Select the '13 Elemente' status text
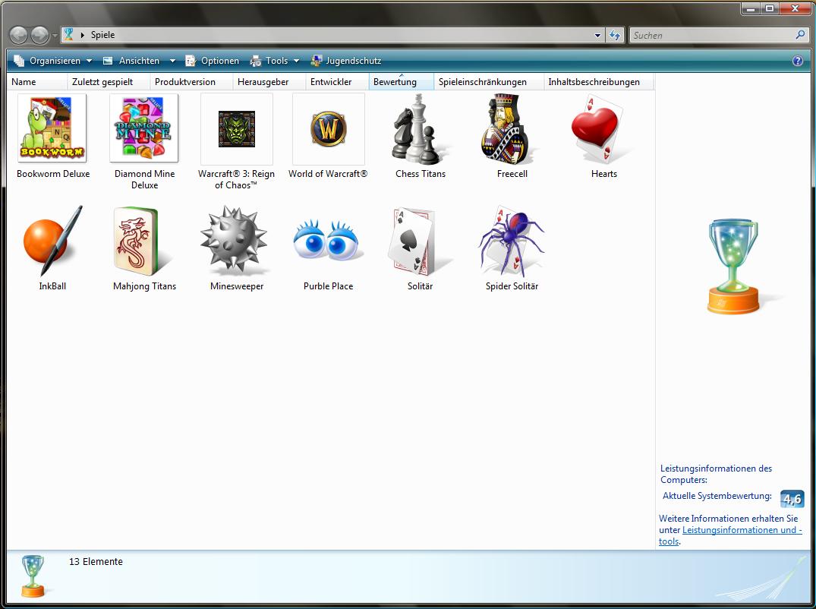Viewport: 816px width, 609px height. 96,562
